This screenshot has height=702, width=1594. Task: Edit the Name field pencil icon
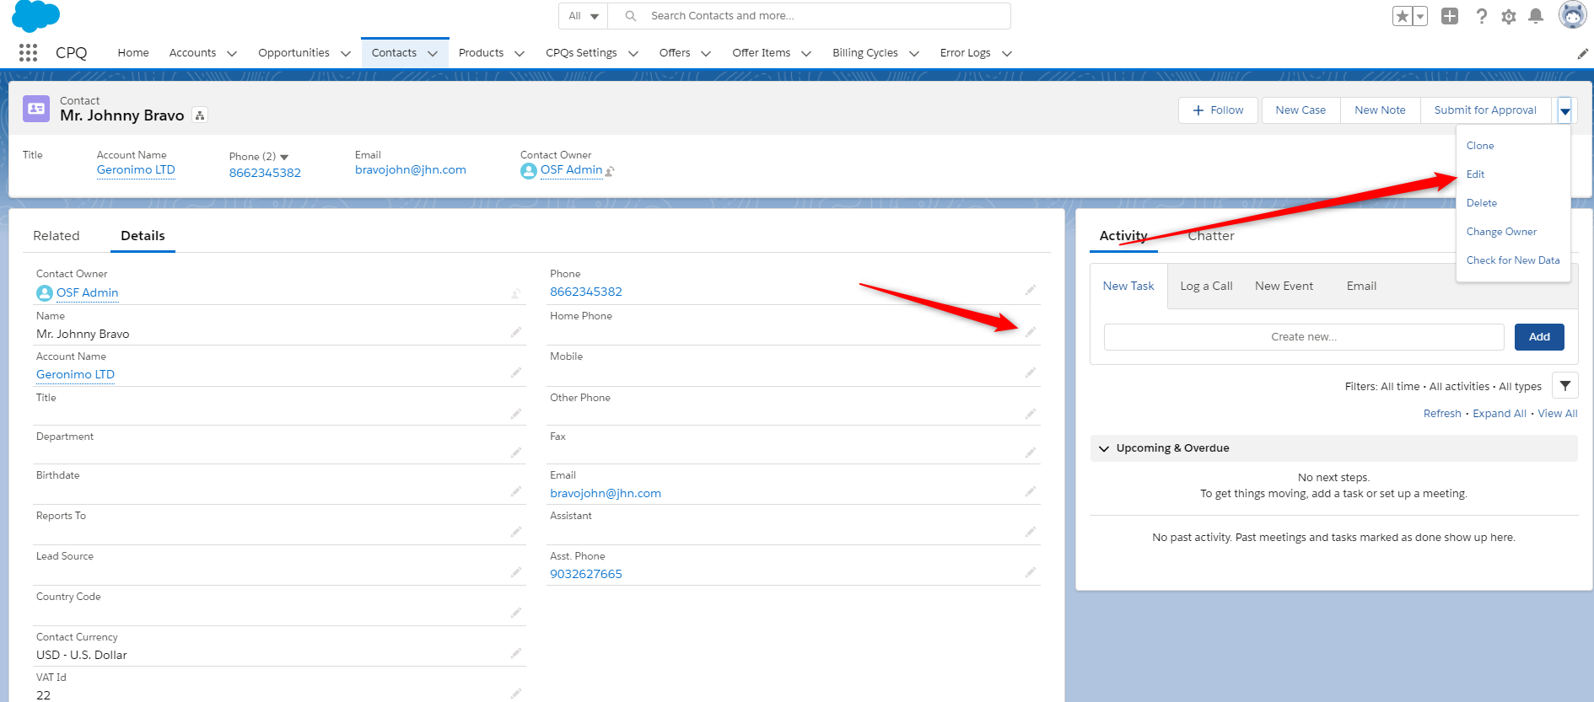516,332
